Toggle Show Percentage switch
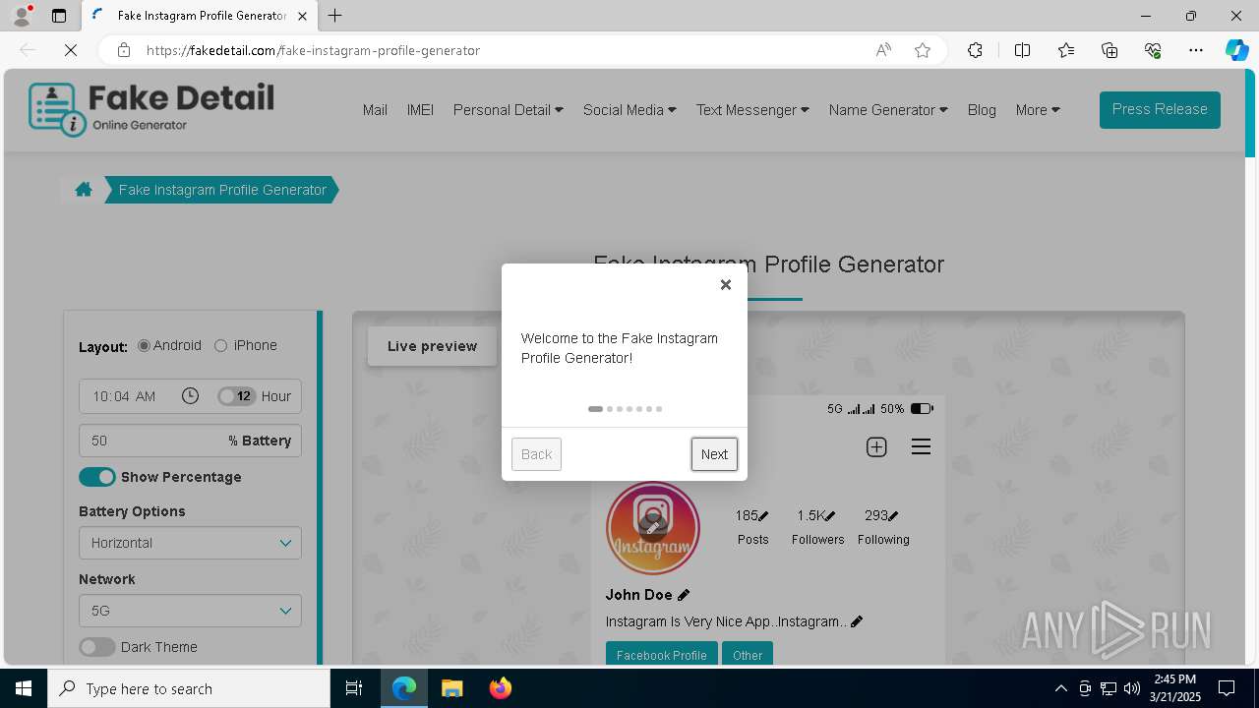 tap(97, 477)
